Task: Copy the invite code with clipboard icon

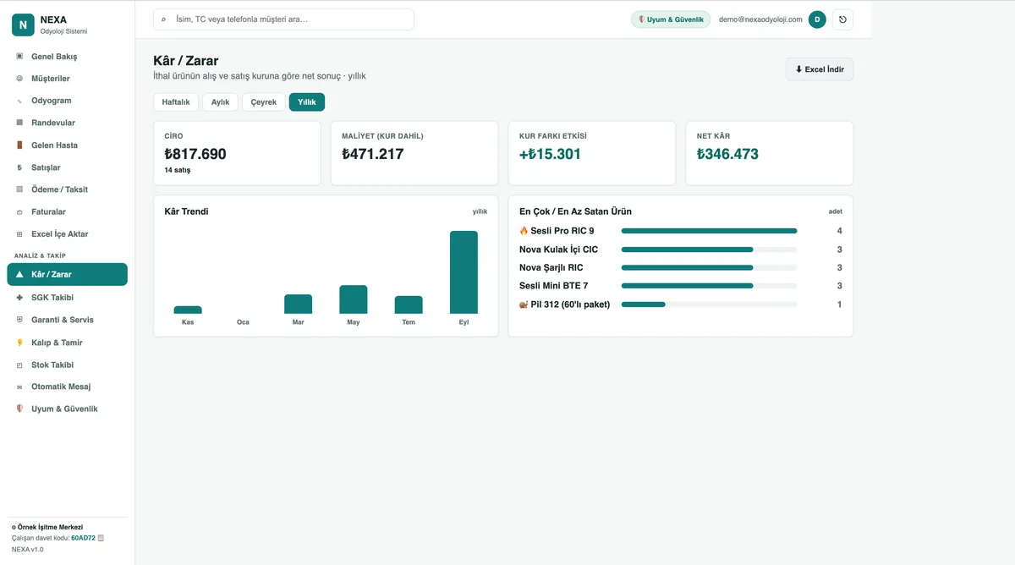Action: (101, 538)
